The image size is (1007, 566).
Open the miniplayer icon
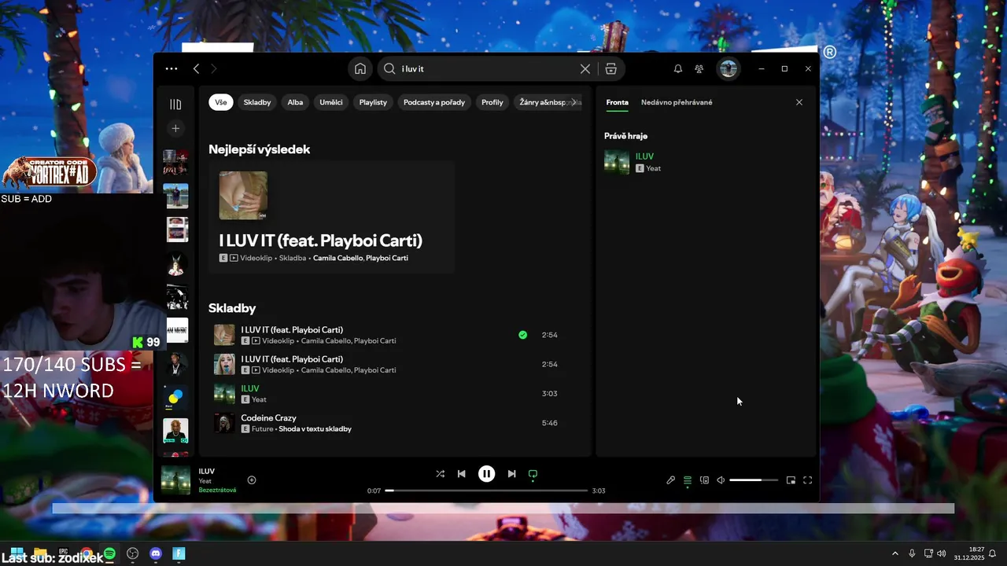click(791, 480)
